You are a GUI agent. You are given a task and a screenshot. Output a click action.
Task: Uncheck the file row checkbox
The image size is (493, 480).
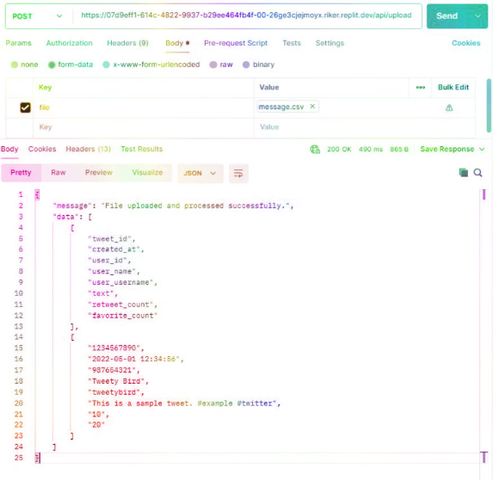point(26,108)
